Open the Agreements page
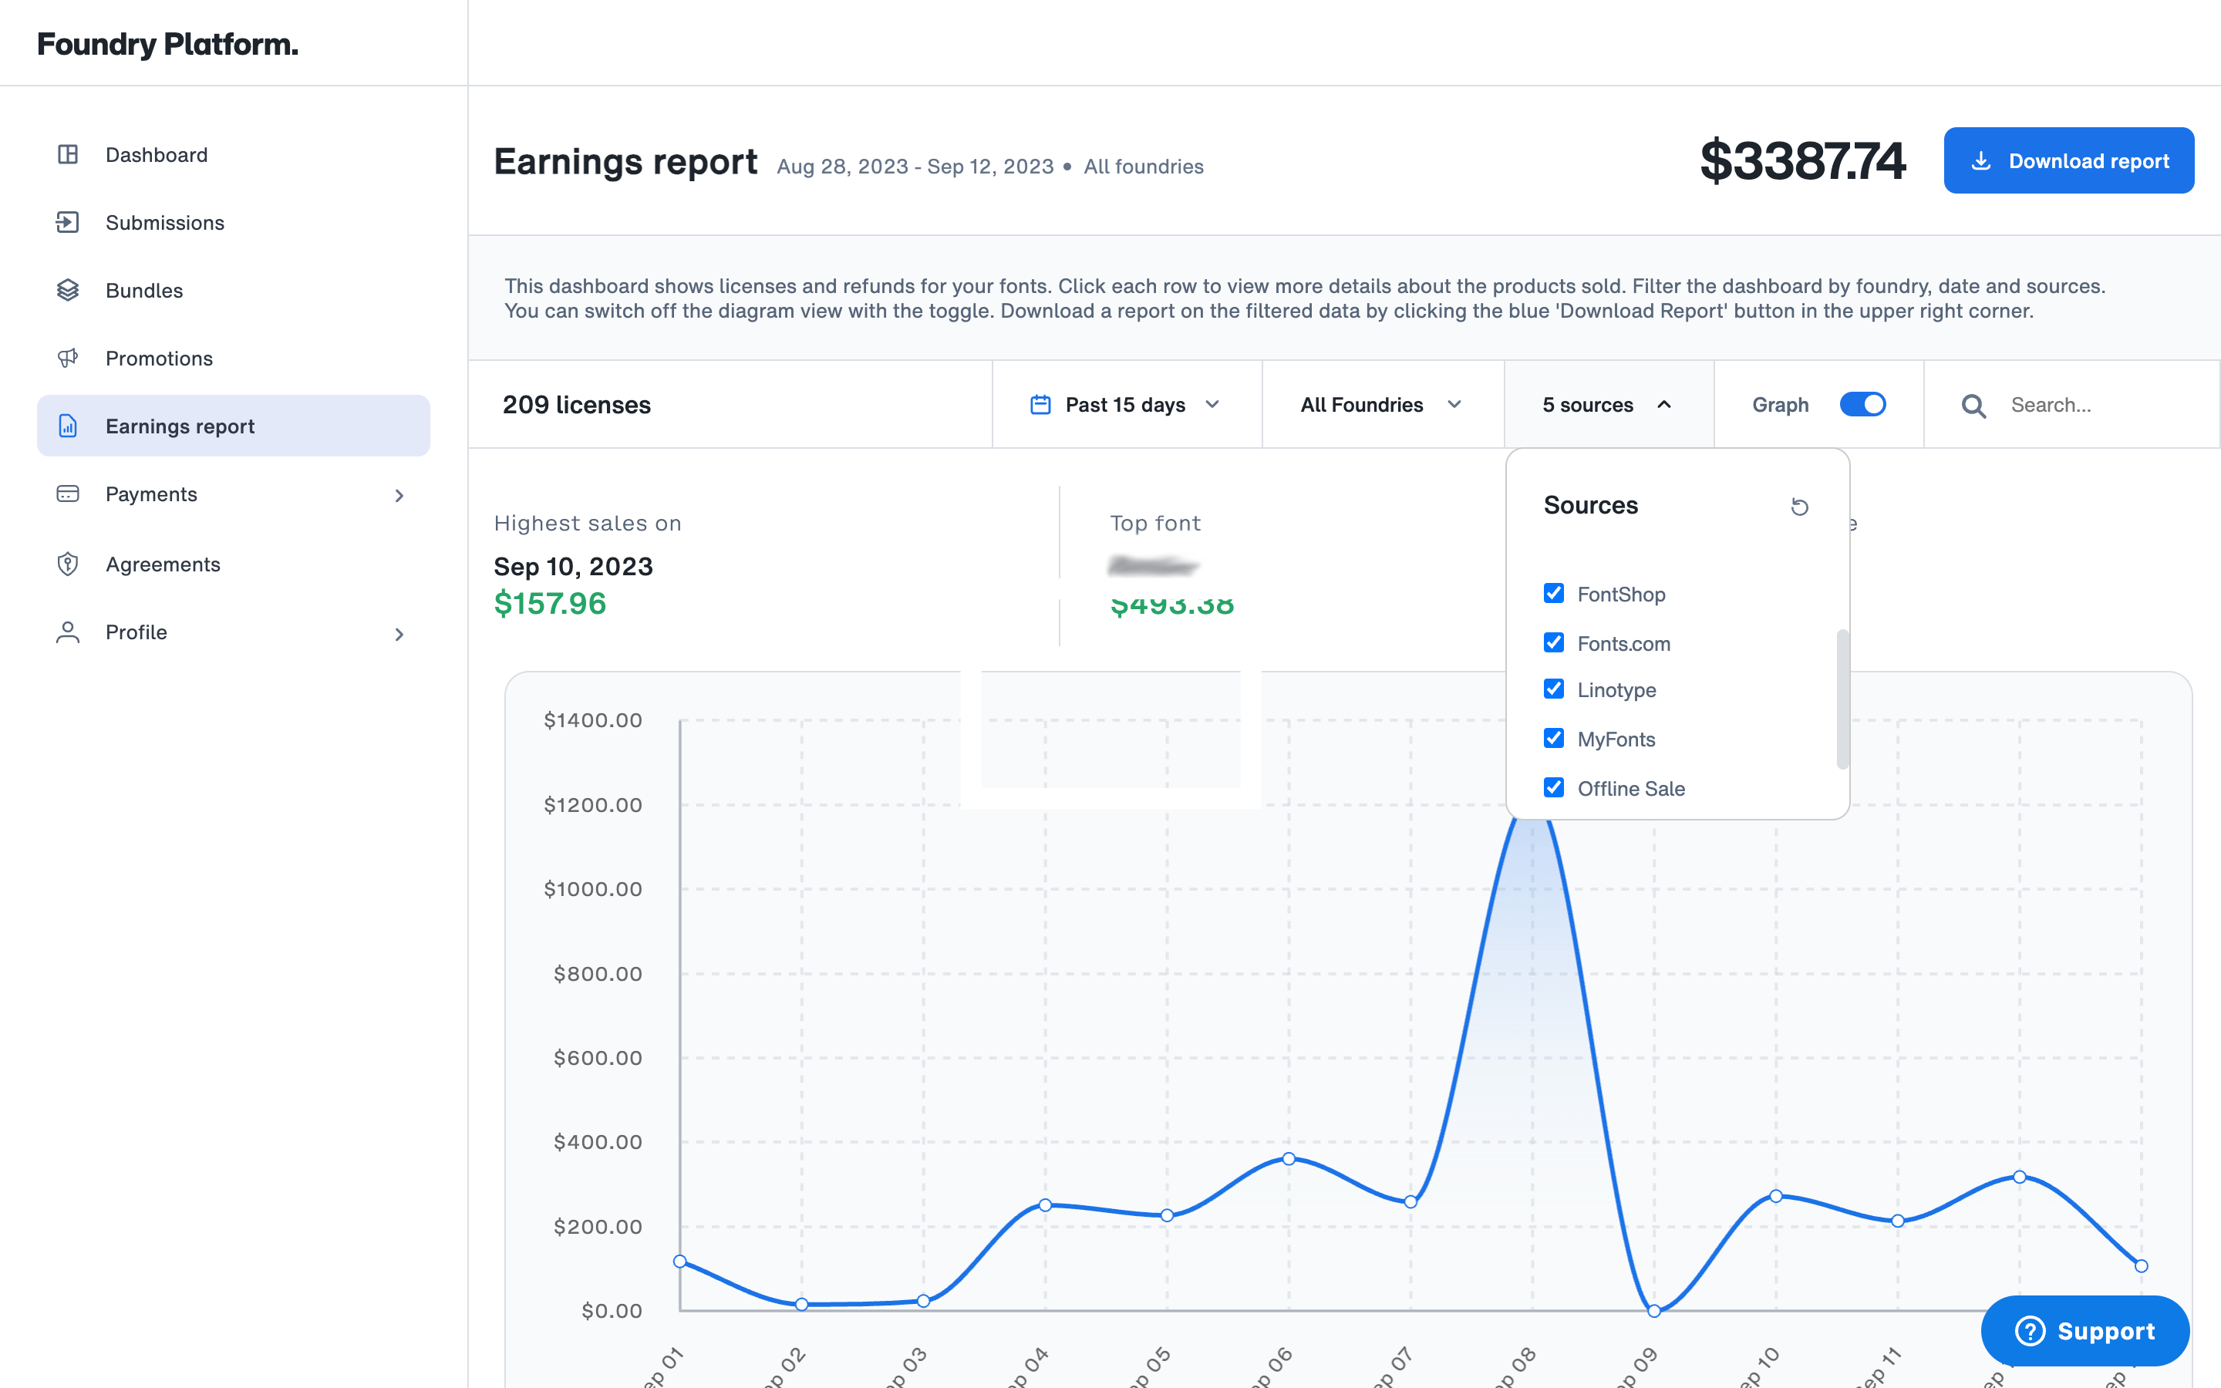 coord(233,564)
